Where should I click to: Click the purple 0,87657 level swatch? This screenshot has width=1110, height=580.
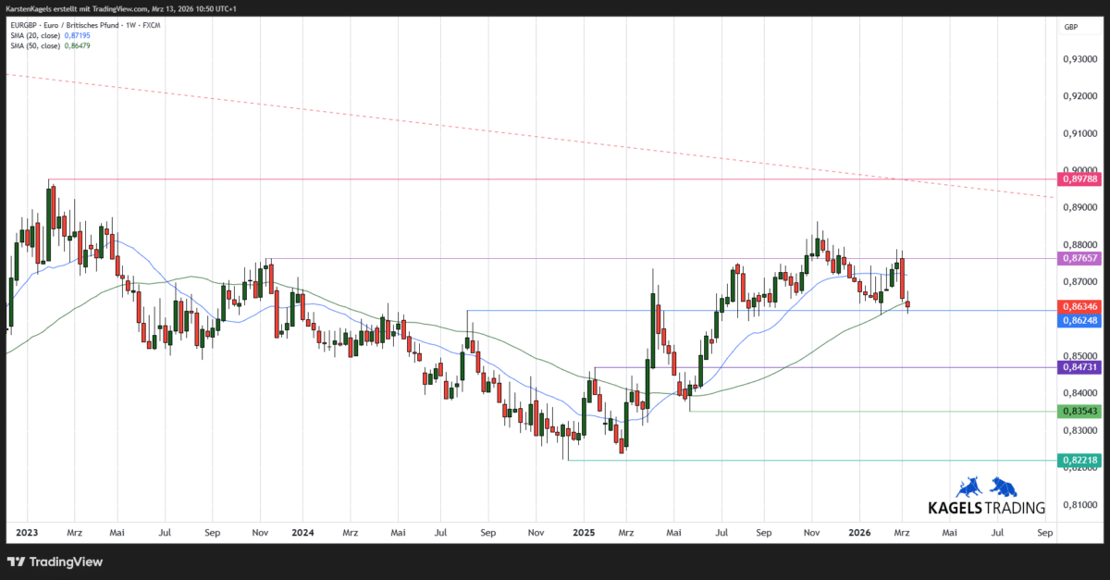(1079, 259)
